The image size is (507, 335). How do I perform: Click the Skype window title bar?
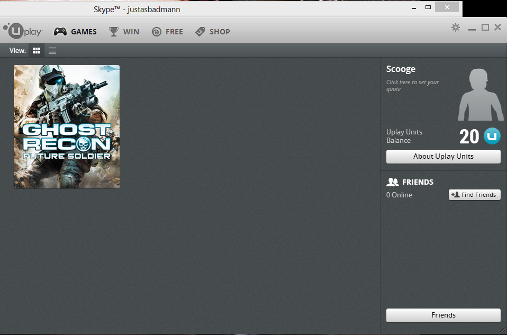click(x=231, y=8)
